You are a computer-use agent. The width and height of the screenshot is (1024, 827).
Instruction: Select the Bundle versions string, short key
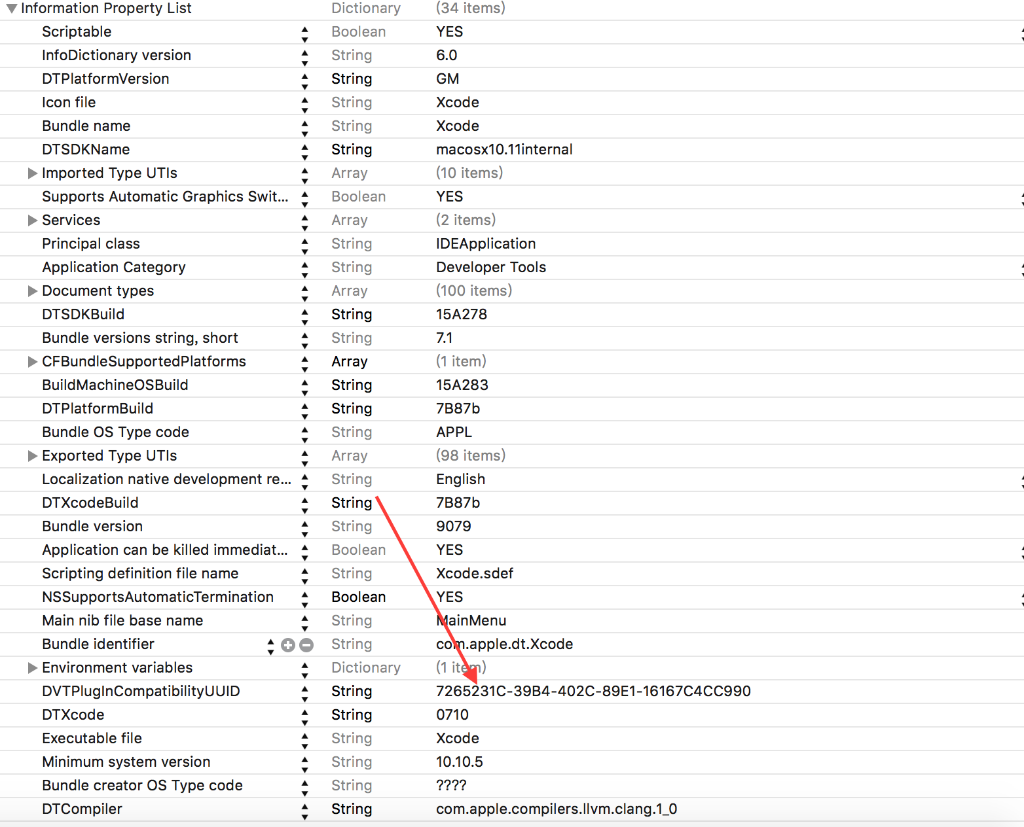click(140, 338)
